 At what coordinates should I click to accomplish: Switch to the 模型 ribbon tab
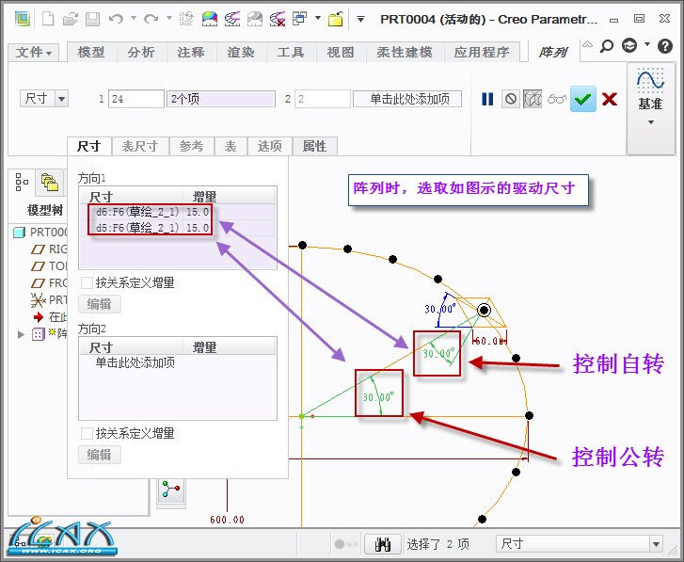[91, 52]
